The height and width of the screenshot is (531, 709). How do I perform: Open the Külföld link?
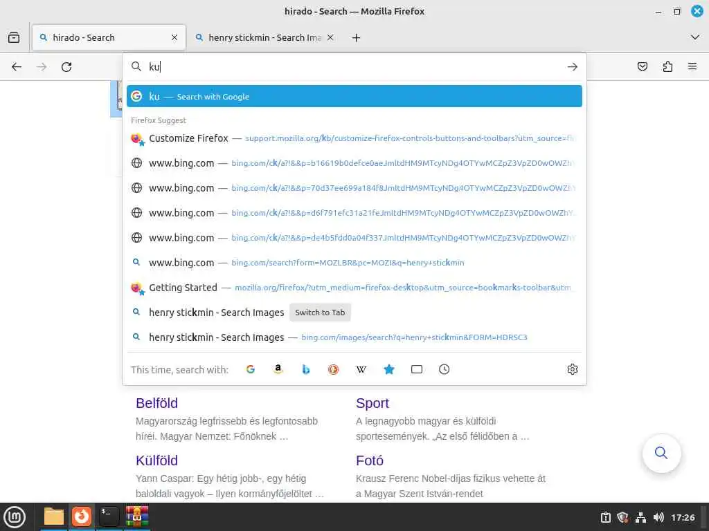[x=157, y=460]
